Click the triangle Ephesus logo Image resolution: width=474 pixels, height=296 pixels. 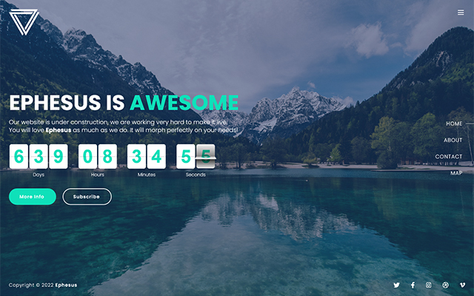point(24,20)
